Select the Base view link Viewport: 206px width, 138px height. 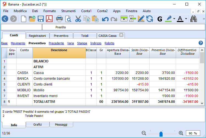4,43
